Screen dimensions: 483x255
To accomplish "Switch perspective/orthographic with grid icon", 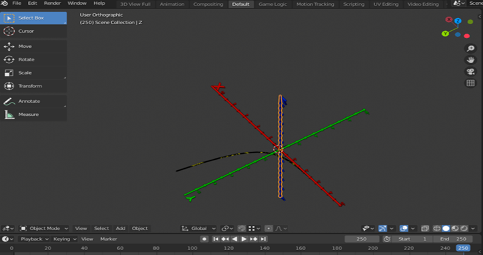I will (x=470, y=83).
